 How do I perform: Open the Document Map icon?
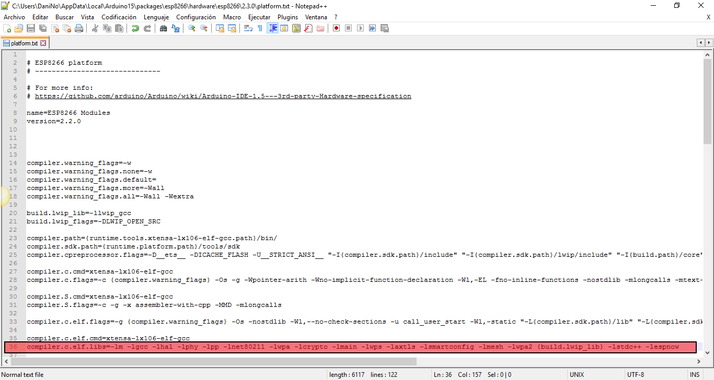pos(296,28)
